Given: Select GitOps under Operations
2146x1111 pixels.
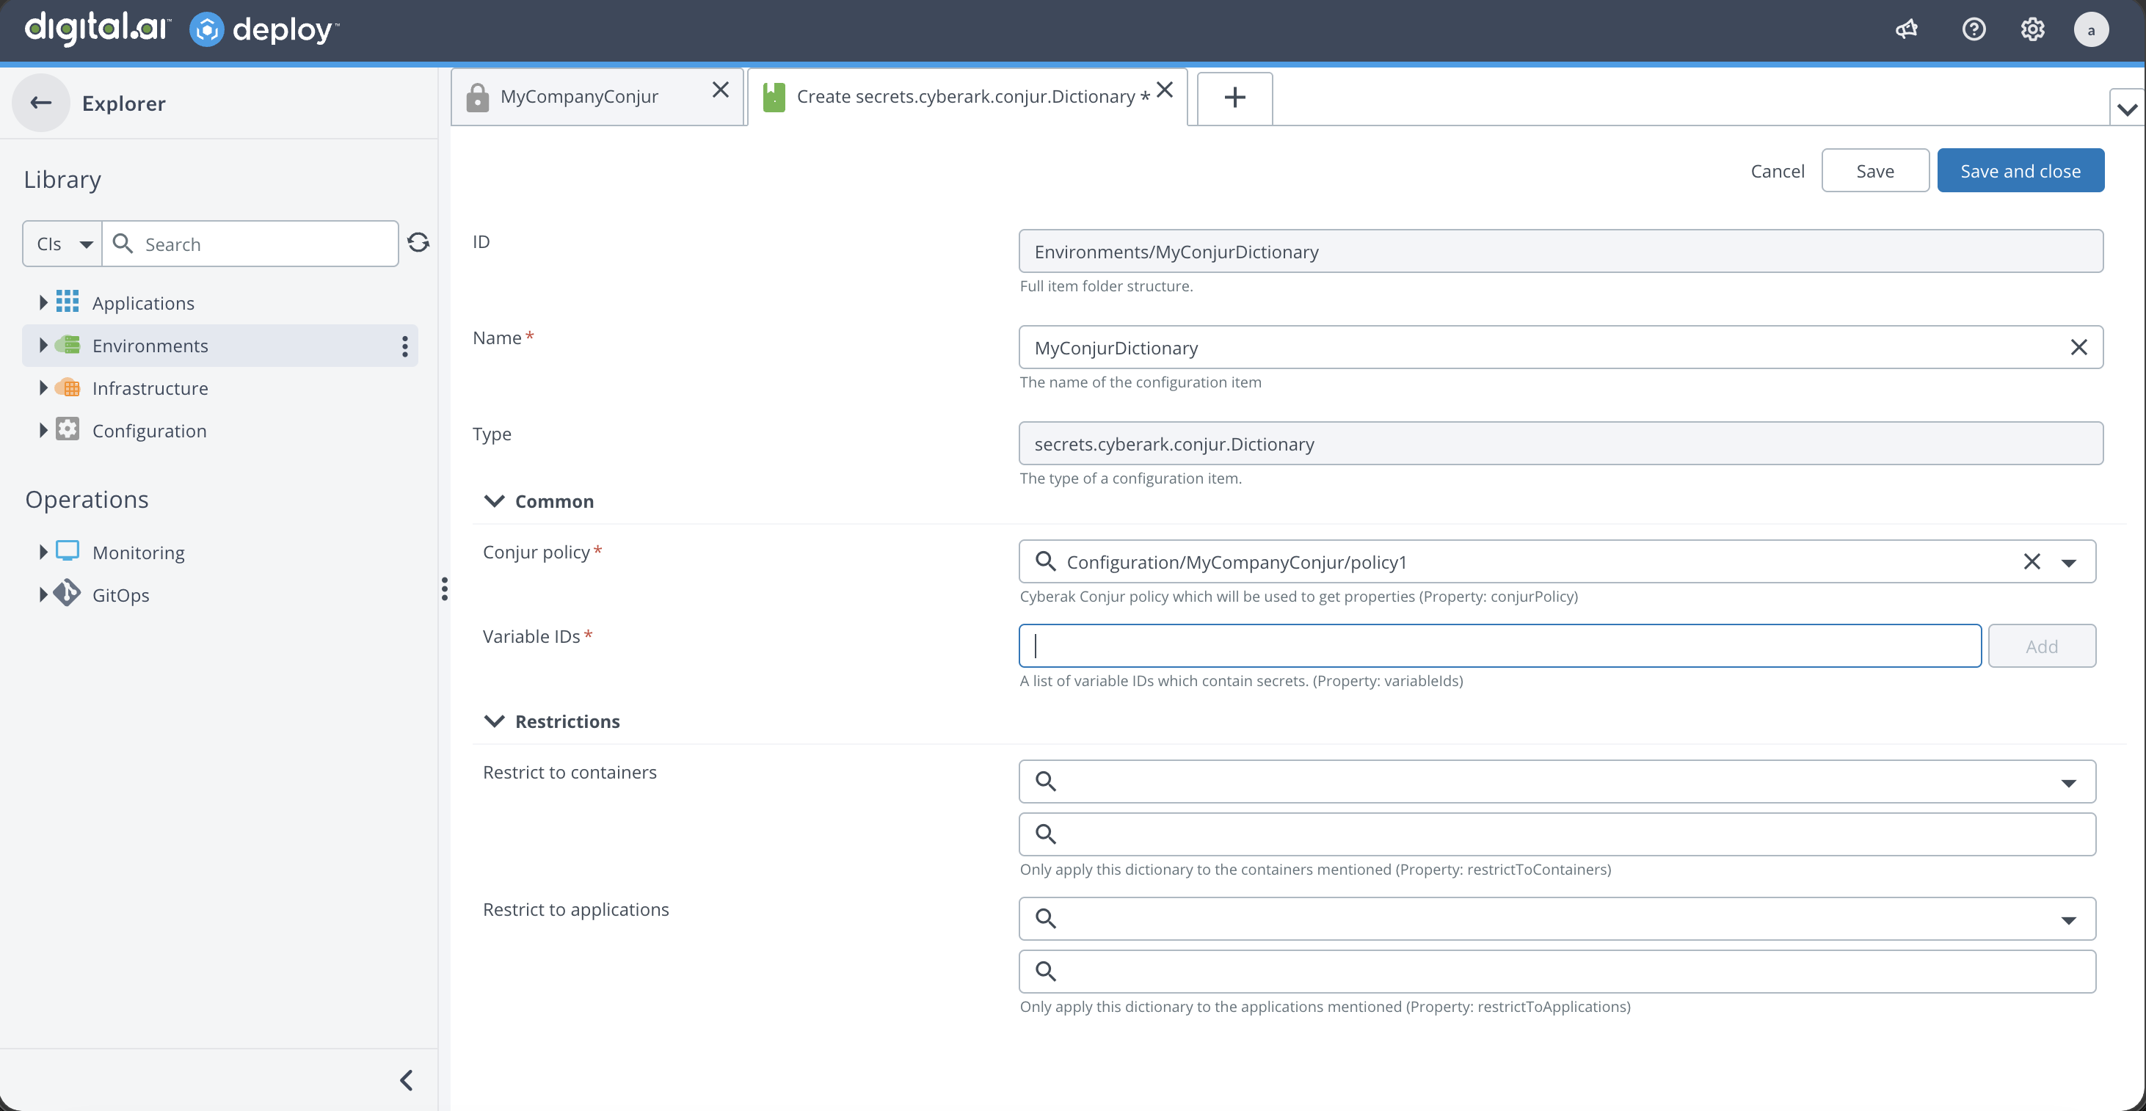Looking at the screenshot, I should point(121,594).
